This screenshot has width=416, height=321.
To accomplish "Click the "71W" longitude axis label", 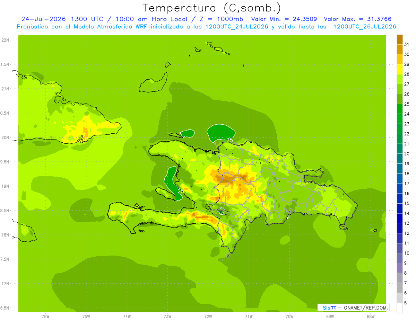I will click(249, 316).
